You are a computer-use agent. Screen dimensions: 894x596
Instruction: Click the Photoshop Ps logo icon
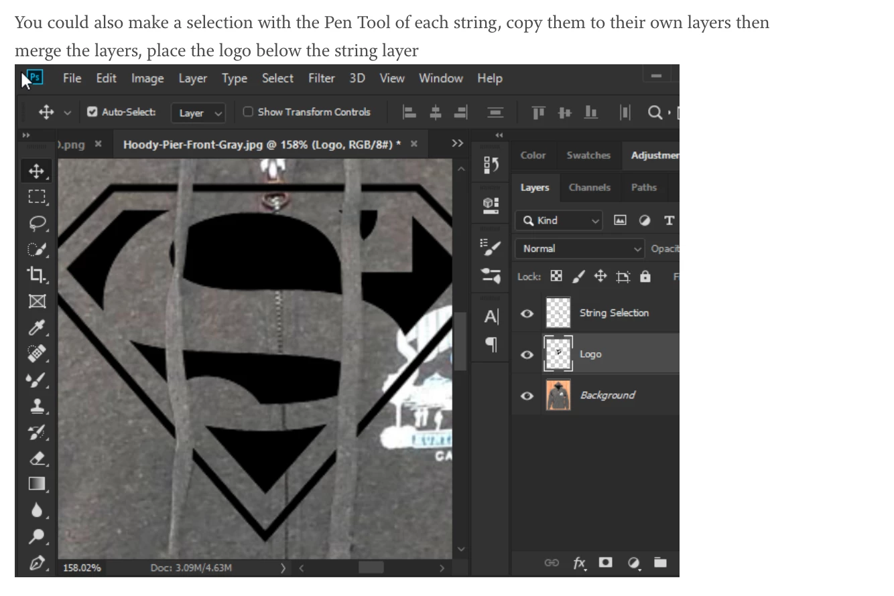point(35,78)
